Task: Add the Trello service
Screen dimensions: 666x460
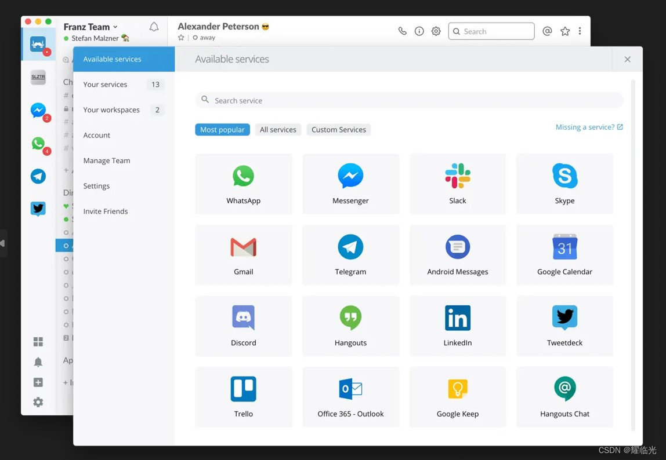Action: click(244, 397)
